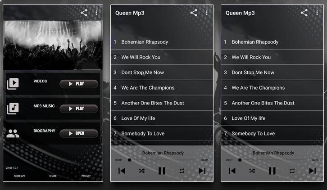Select Somebody To Love in middle playlist
Image resolution: width=327 pixels, height=190 pixels.
(x=162, y=133)
